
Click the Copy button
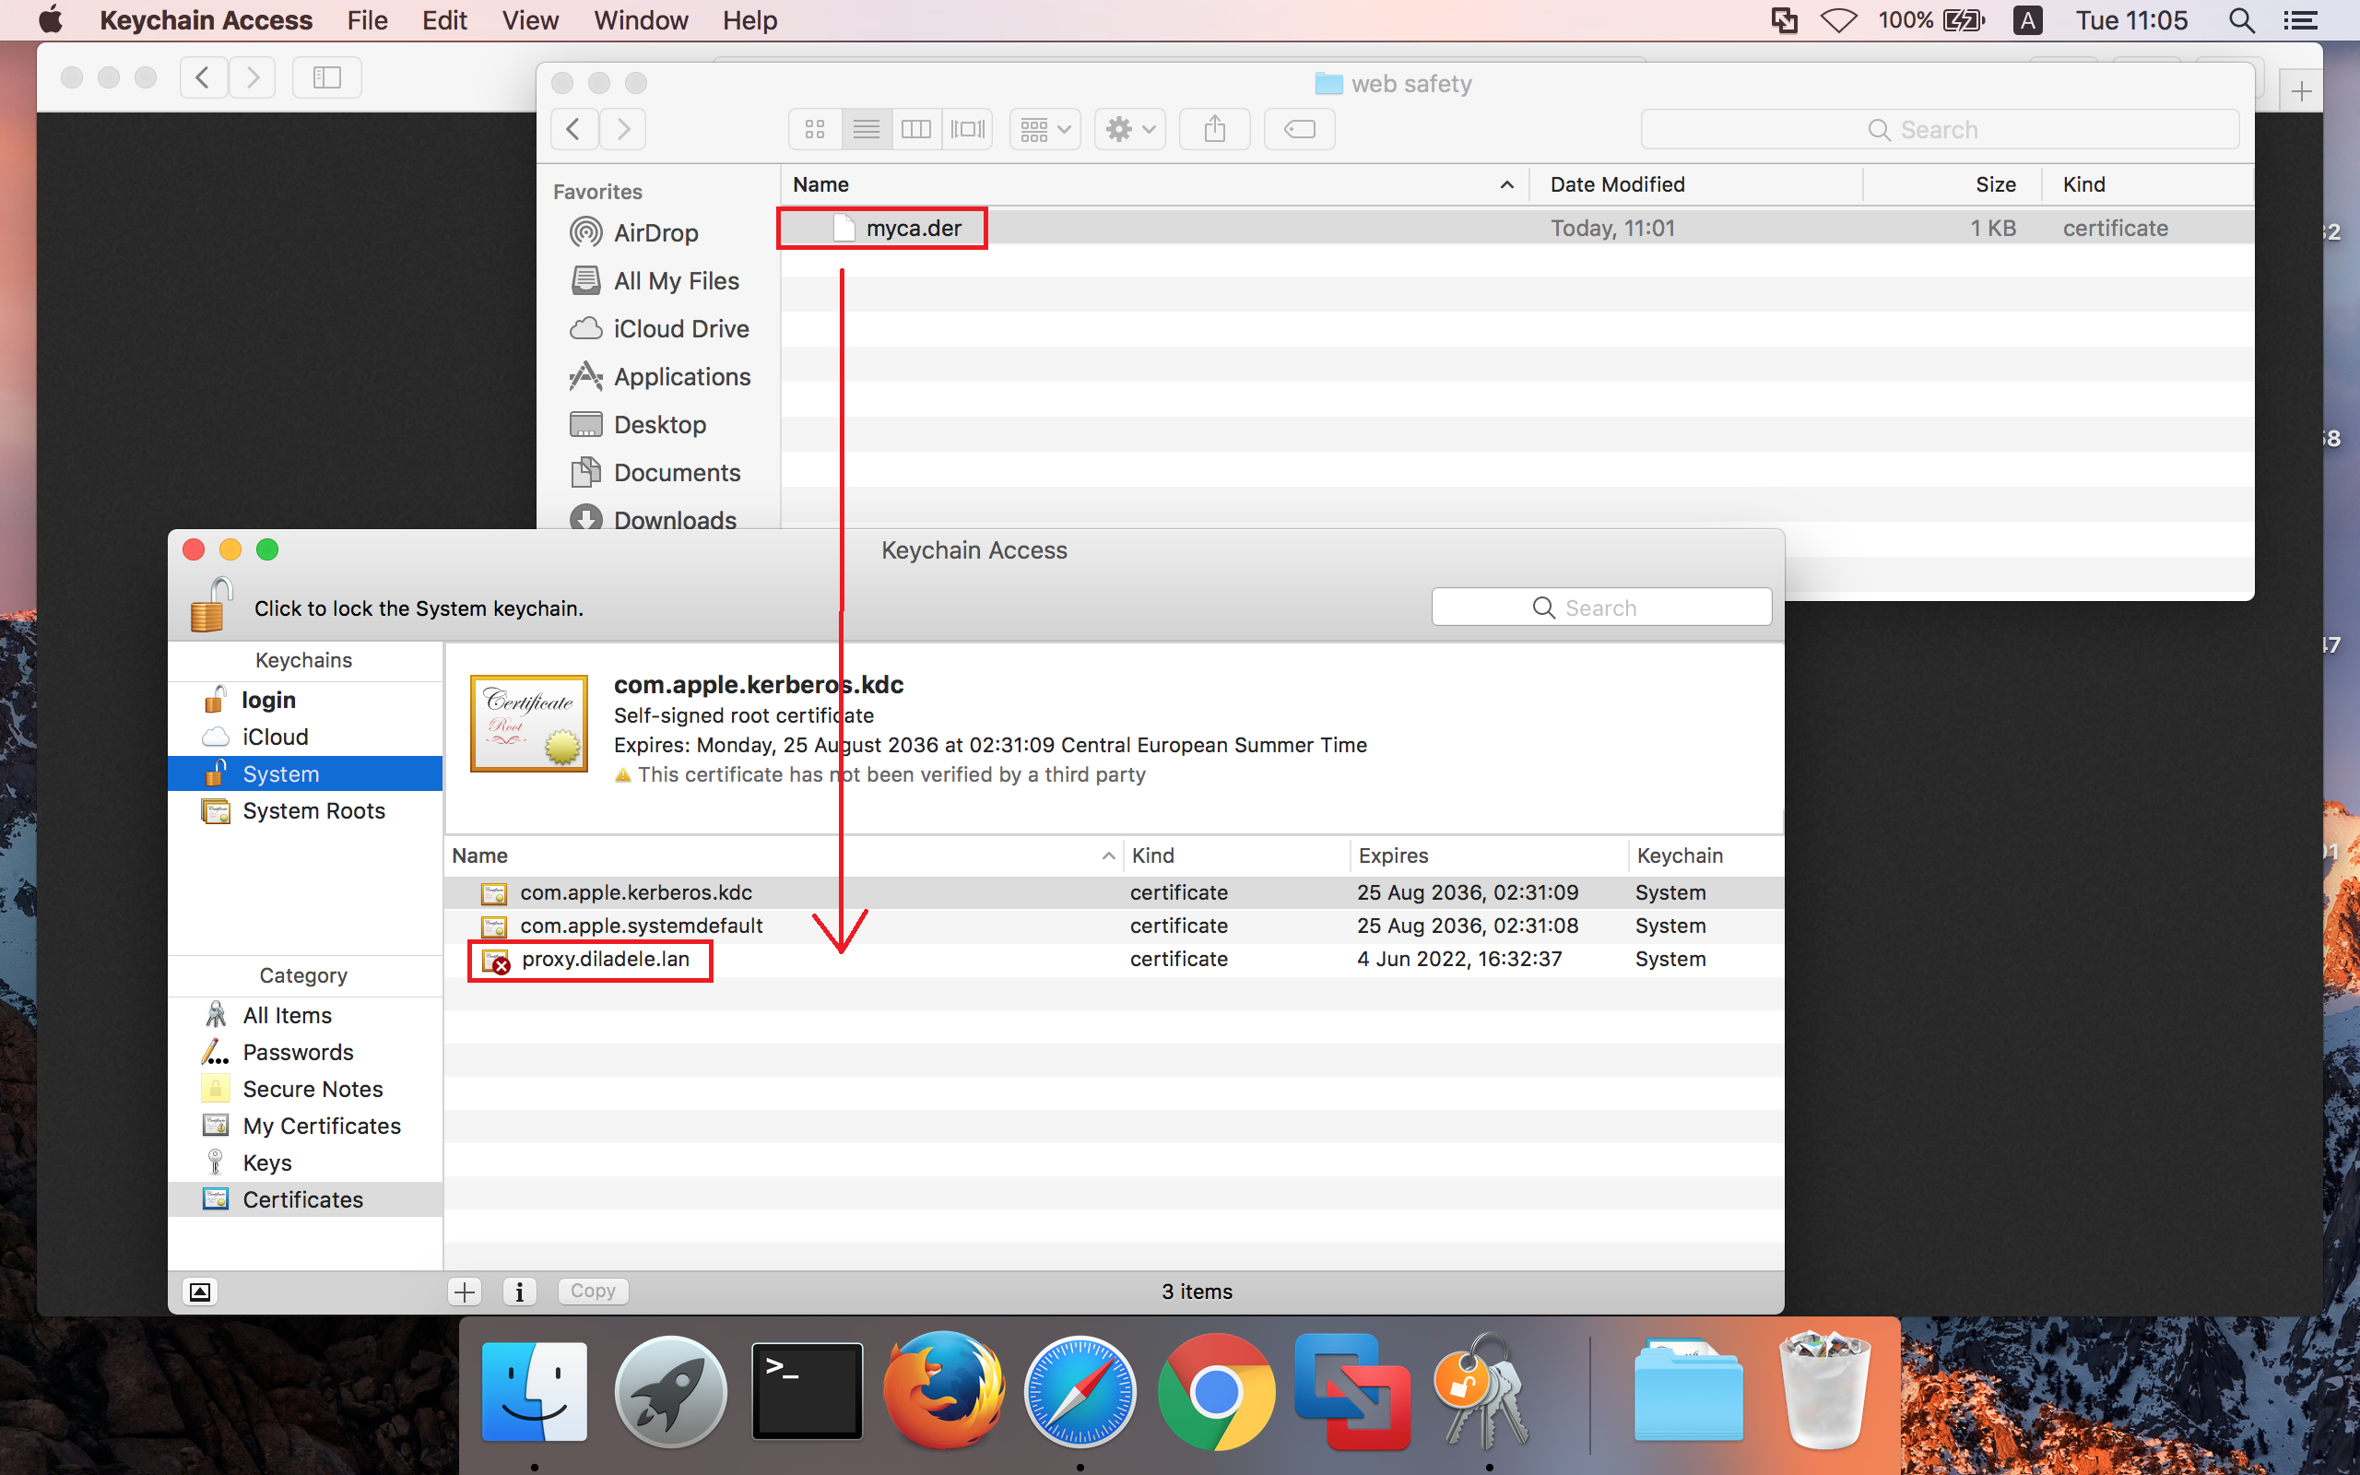(593, 1291)
